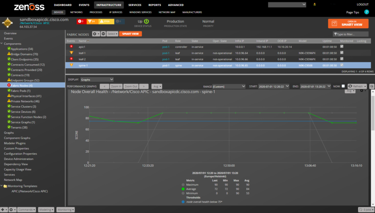Toggle Monitored checkbox for leaf-1
Image resolution: width=375 pixels, height=213 pixels.
pos(342,52)
